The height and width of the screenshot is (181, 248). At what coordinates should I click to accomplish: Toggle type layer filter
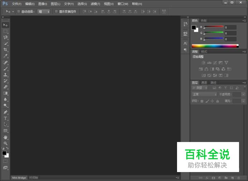pos(225,88)
